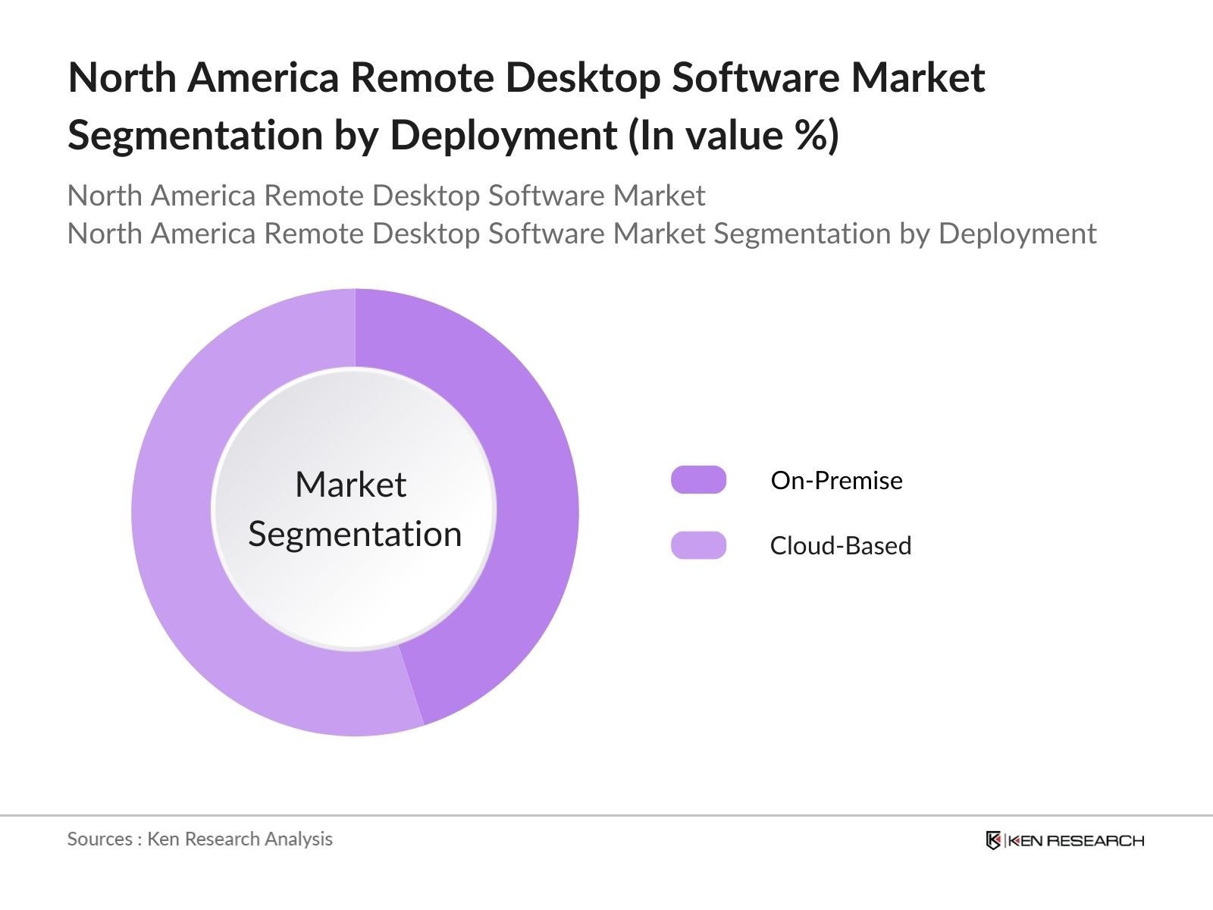Click the first line of the bold chart title
The height and width of the screenshot is (910, 1213).
pyautogui.click(x=526, y=77)
